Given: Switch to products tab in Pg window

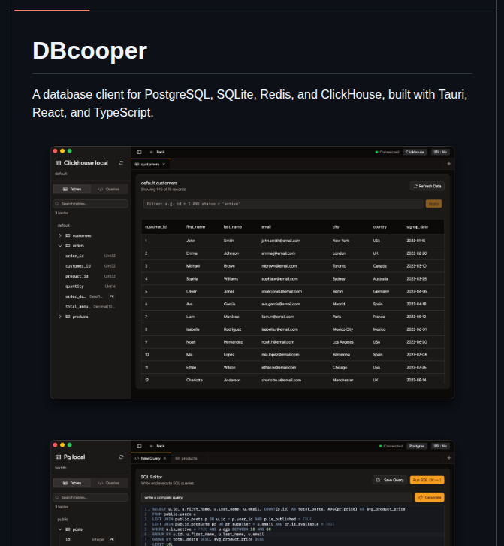Looking at the screenshot, I should coord(186,458).
